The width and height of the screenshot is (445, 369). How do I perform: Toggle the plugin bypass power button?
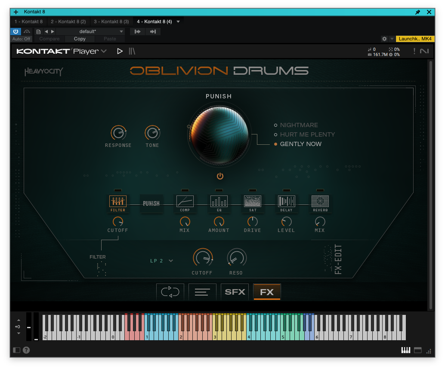(15, 32)
